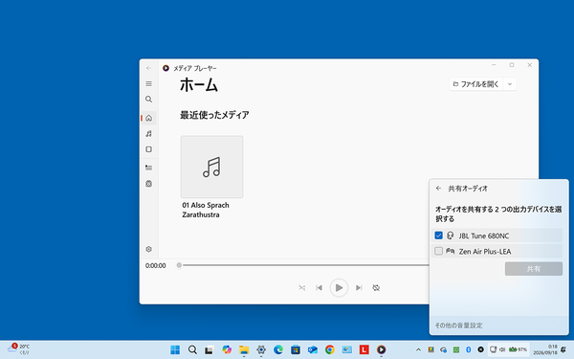Click the Zen Air Plus-LEA earbuds icon
This screenshot has width=574, height=359.
451,251
